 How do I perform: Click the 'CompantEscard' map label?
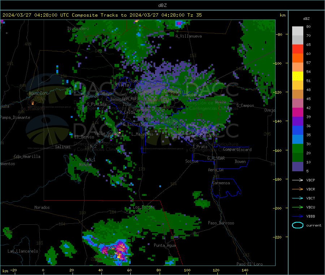(x=237, y=150)
